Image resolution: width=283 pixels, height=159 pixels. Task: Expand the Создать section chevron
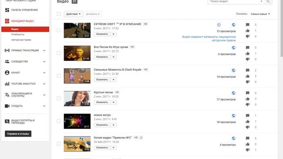pyautogui.click(x=44, y=106)
